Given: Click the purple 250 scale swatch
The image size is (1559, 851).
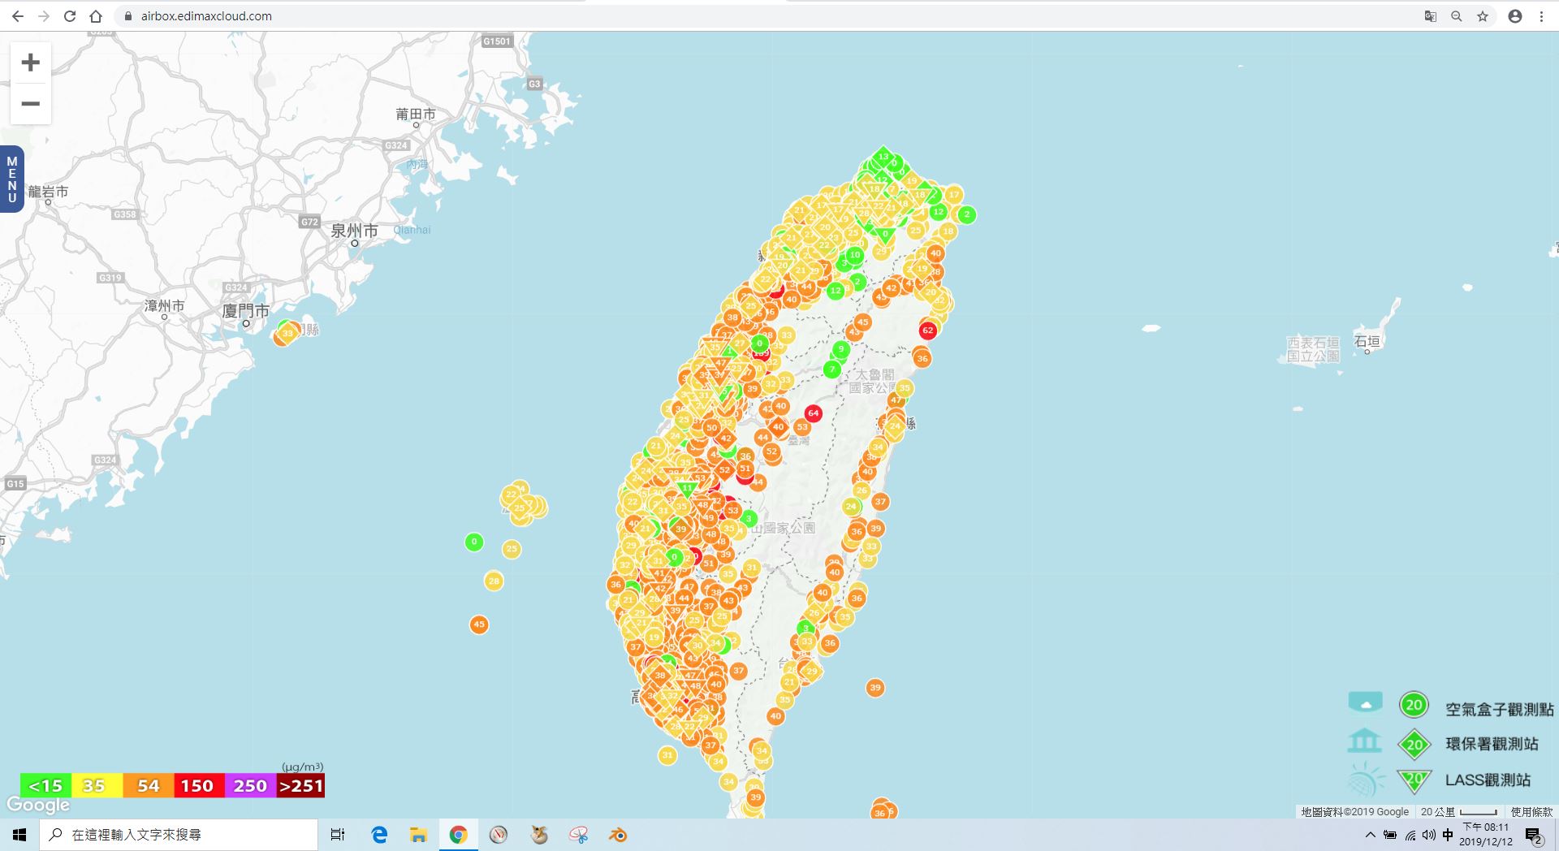Looking at the screenshot, I should 250,785.
